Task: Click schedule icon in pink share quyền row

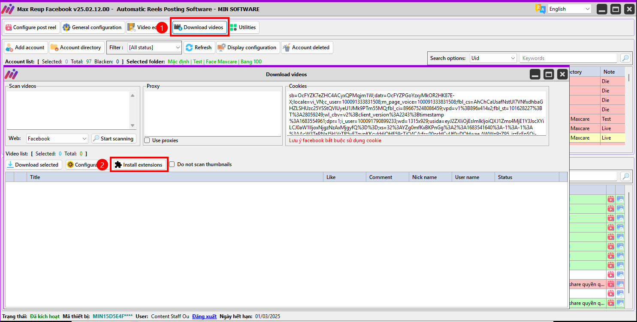Action: [x=620, y=284]
